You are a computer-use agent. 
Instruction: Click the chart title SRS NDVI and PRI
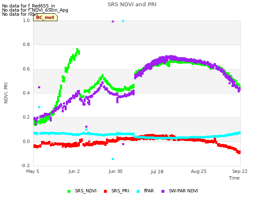(132, 5)
